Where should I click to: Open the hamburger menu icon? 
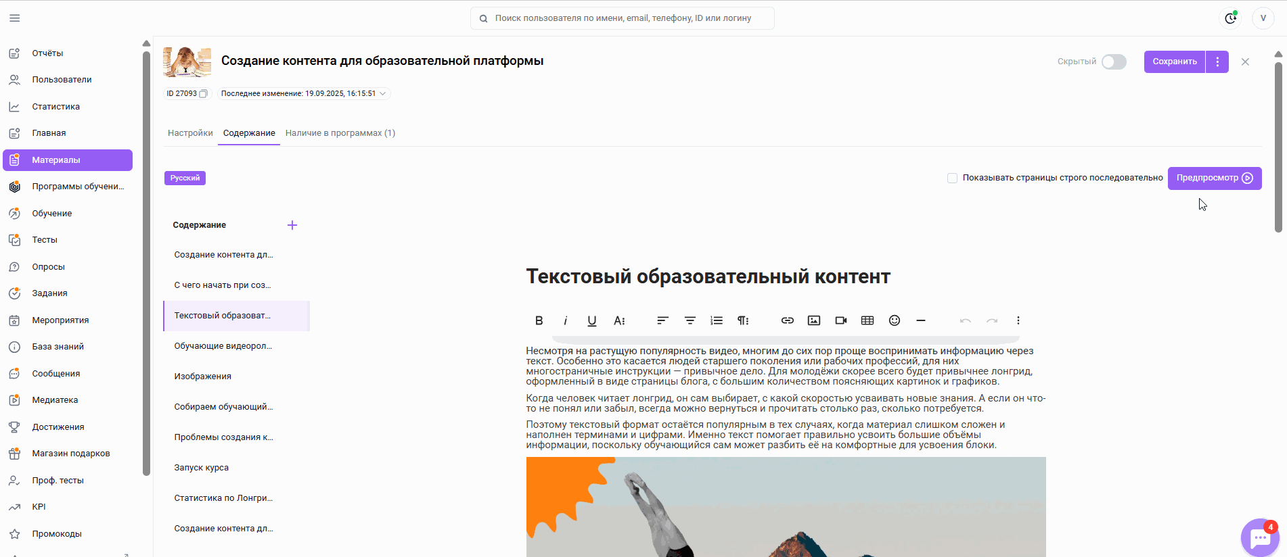(15, 18)
